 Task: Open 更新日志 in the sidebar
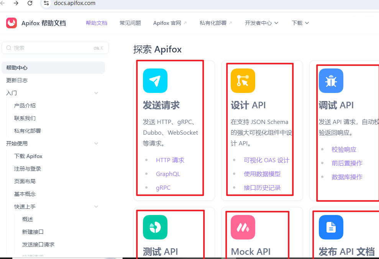tap(17, 80)
